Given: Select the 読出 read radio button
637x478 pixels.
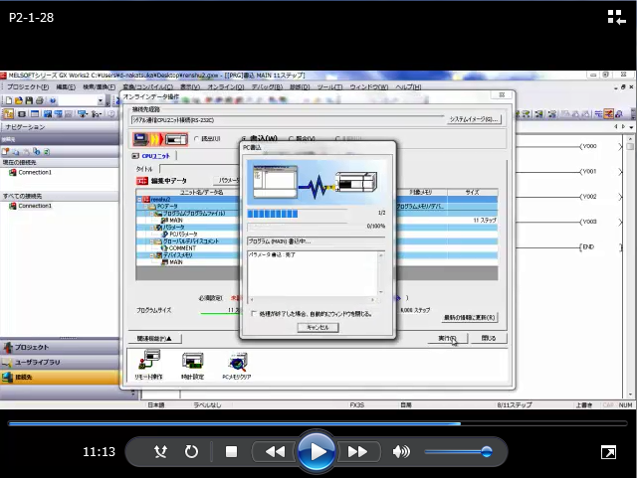Looking at the screenshot, I should coord(196,139).
